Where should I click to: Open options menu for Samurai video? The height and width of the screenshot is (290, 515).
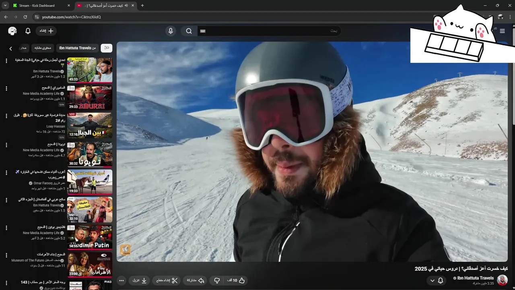click(x=6, y=88)
